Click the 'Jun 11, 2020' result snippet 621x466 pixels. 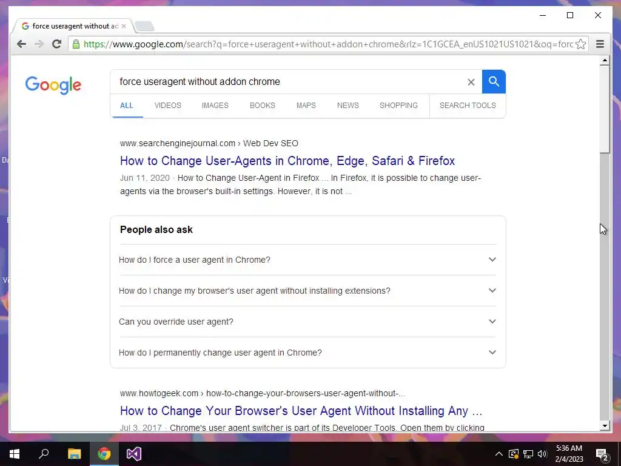click(x=300, y=184)
